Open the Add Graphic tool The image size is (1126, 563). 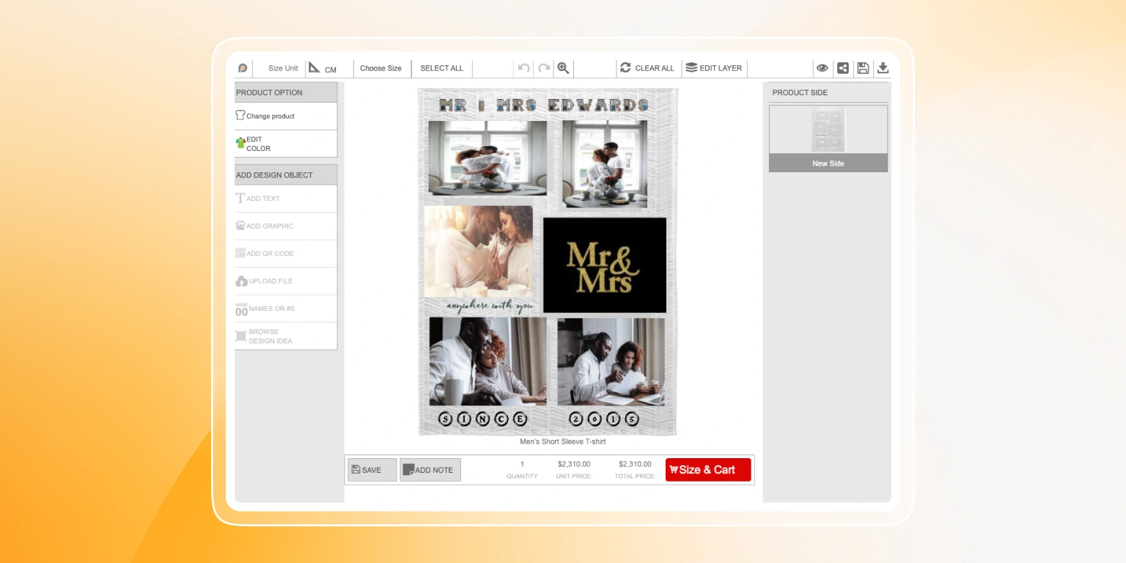[x=264, y=226]
